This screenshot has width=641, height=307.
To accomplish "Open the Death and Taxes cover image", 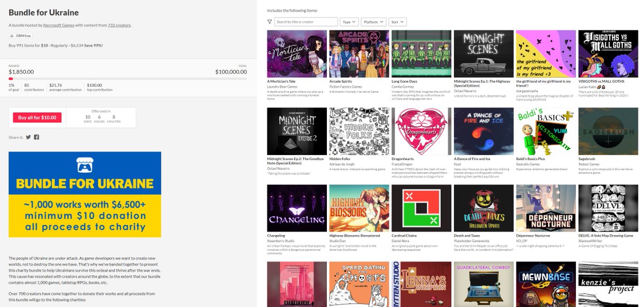I will click(x=483, y=208).
